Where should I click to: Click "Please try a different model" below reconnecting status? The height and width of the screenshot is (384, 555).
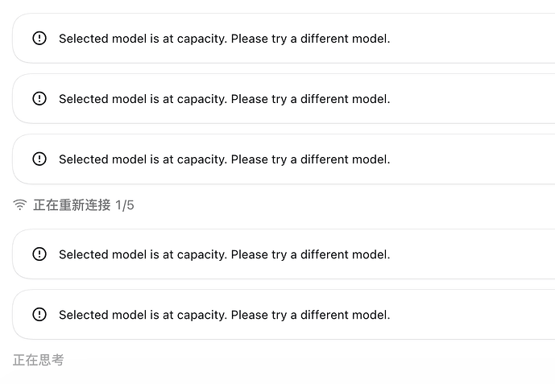point(310,254)
